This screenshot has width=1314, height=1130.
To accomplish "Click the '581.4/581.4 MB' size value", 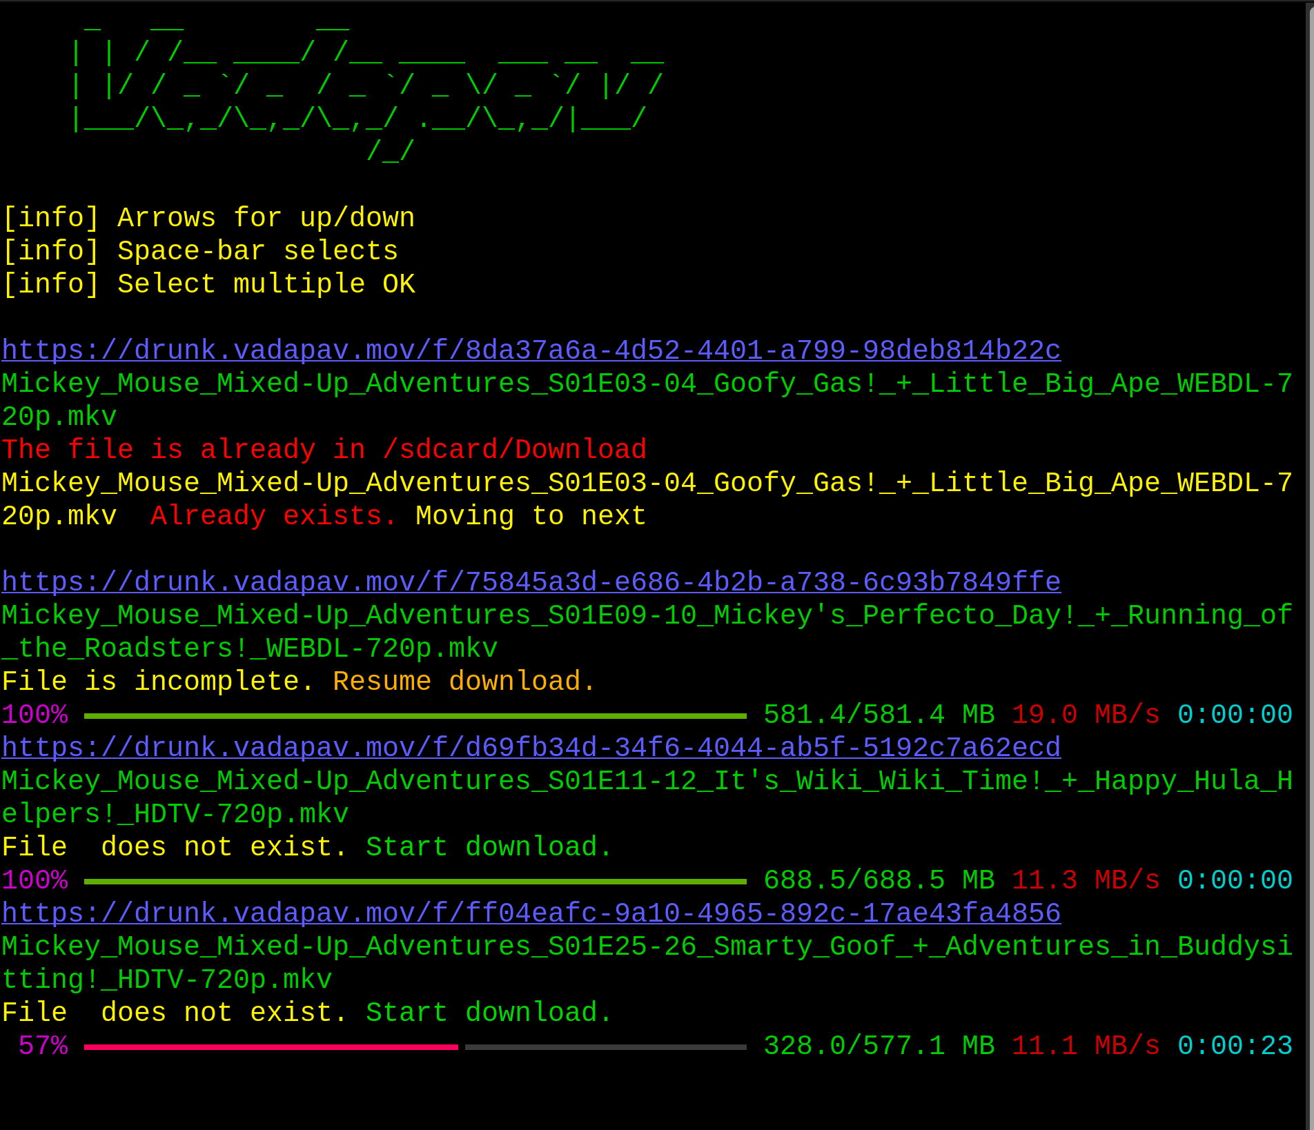I will coord(879,715).
